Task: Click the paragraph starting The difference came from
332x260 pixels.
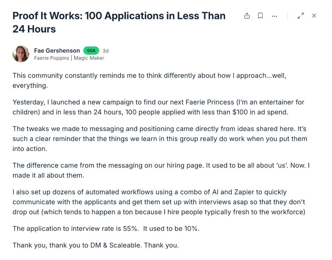Action: (161, 170)
